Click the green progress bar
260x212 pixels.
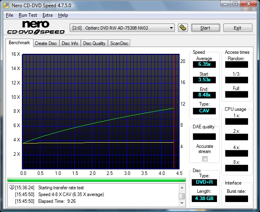[x=96, y=180]
